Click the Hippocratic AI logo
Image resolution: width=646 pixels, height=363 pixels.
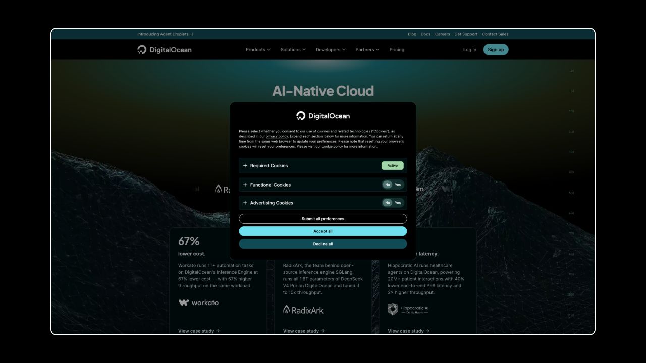(x=408, y=309)
